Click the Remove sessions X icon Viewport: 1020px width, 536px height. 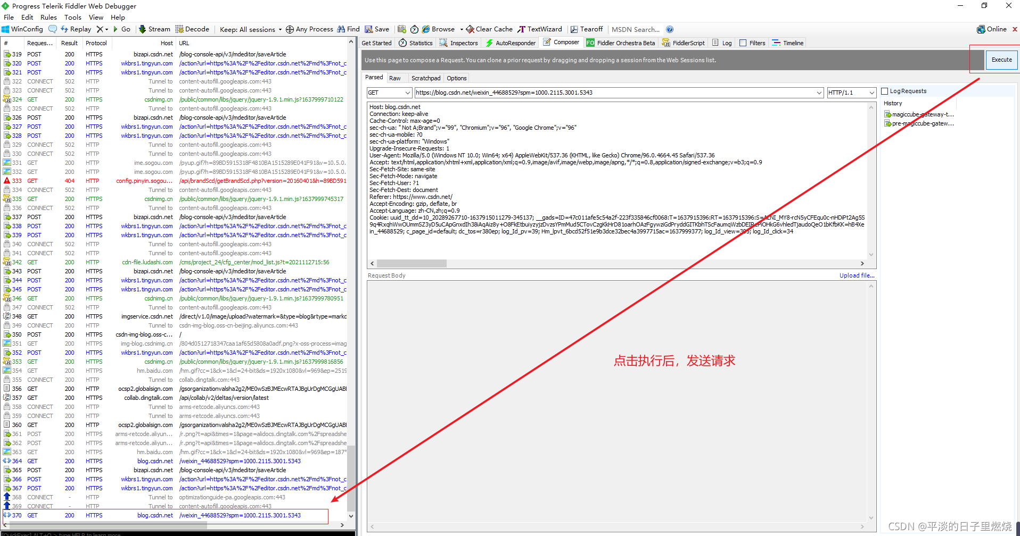[100, 29]
